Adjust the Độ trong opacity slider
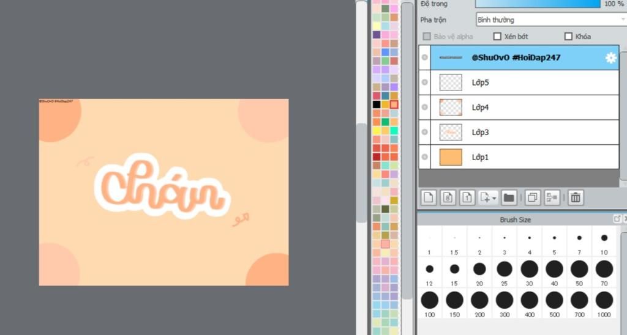627x335 pixels. (x=538, y=4)
